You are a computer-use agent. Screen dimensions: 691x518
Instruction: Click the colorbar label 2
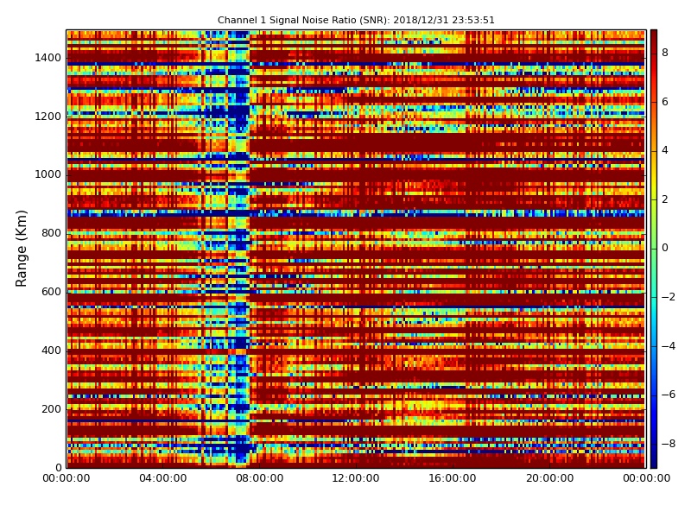[665, 199]
